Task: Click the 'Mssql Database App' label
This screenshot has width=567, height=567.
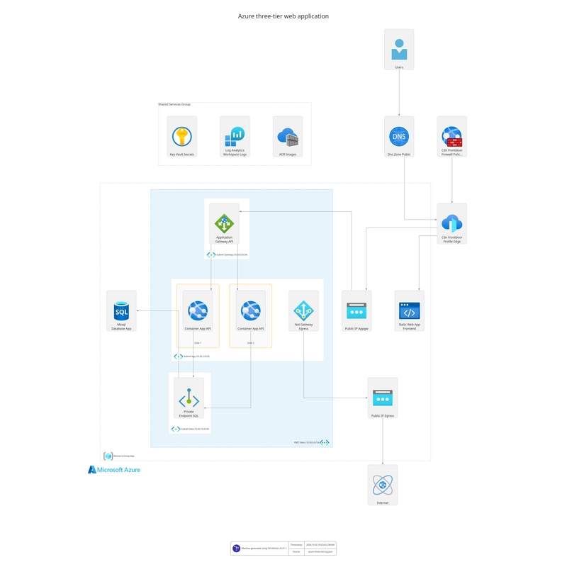Action: click(121, 327)
